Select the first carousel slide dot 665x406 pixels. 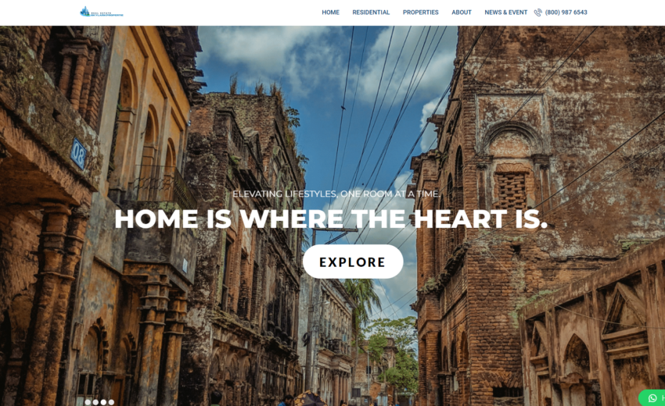click(x=88, y=402)
